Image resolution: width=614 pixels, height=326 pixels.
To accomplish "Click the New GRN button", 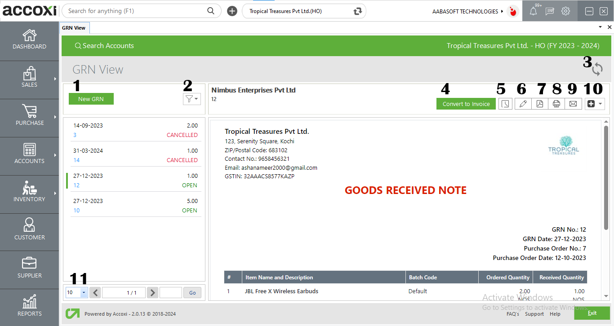I will coord(91,99).
